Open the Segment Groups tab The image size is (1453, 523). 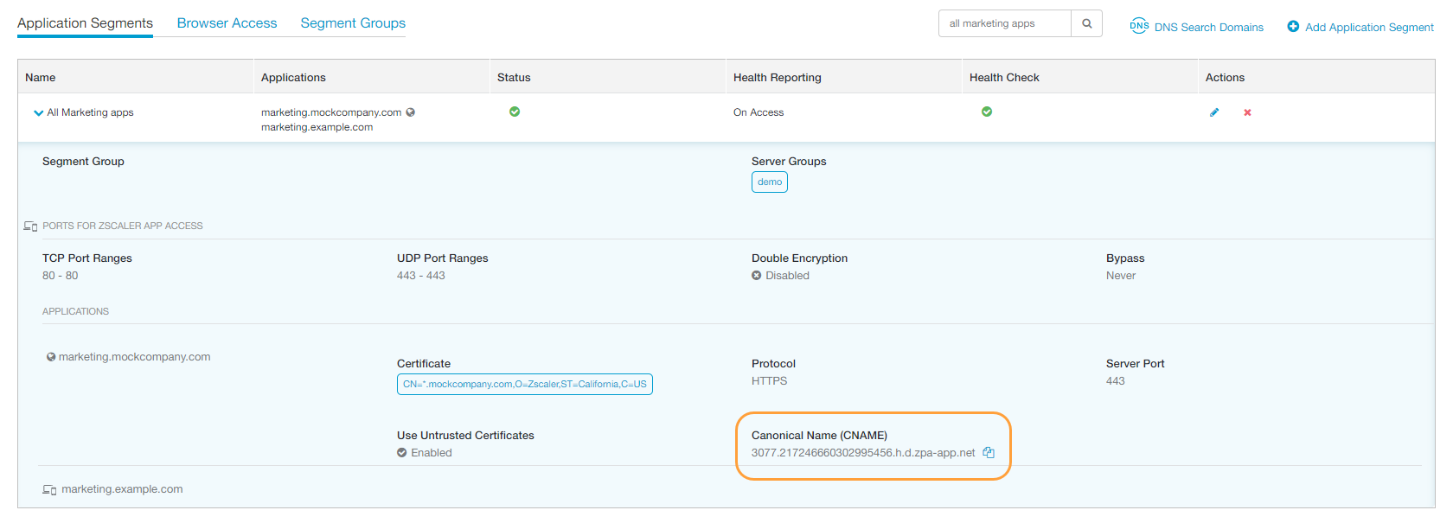[x=353, y=23]
